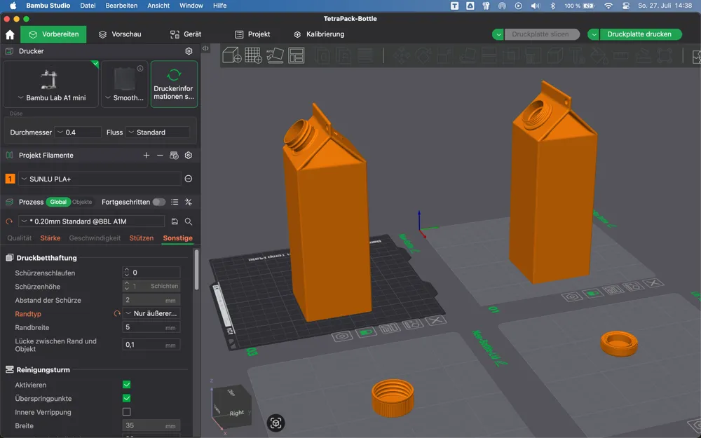Viewport: 701px width, 438px height.
Task: Open the Randtyp dropdown
Action: pyautogui.click(x=151, y=313)
